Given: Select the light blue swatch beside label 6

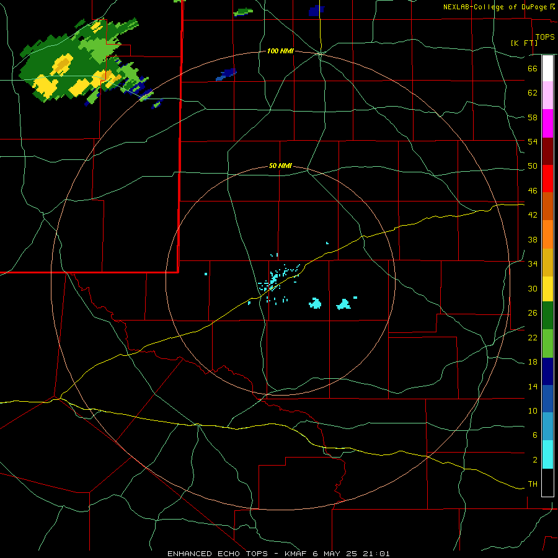Looking at the screenshot, I should pyautogui.click(x=547, y=427).
